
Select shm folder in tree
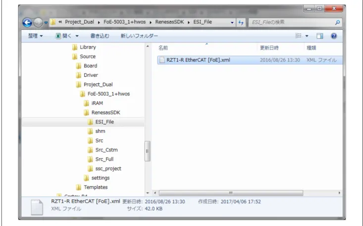100,131
